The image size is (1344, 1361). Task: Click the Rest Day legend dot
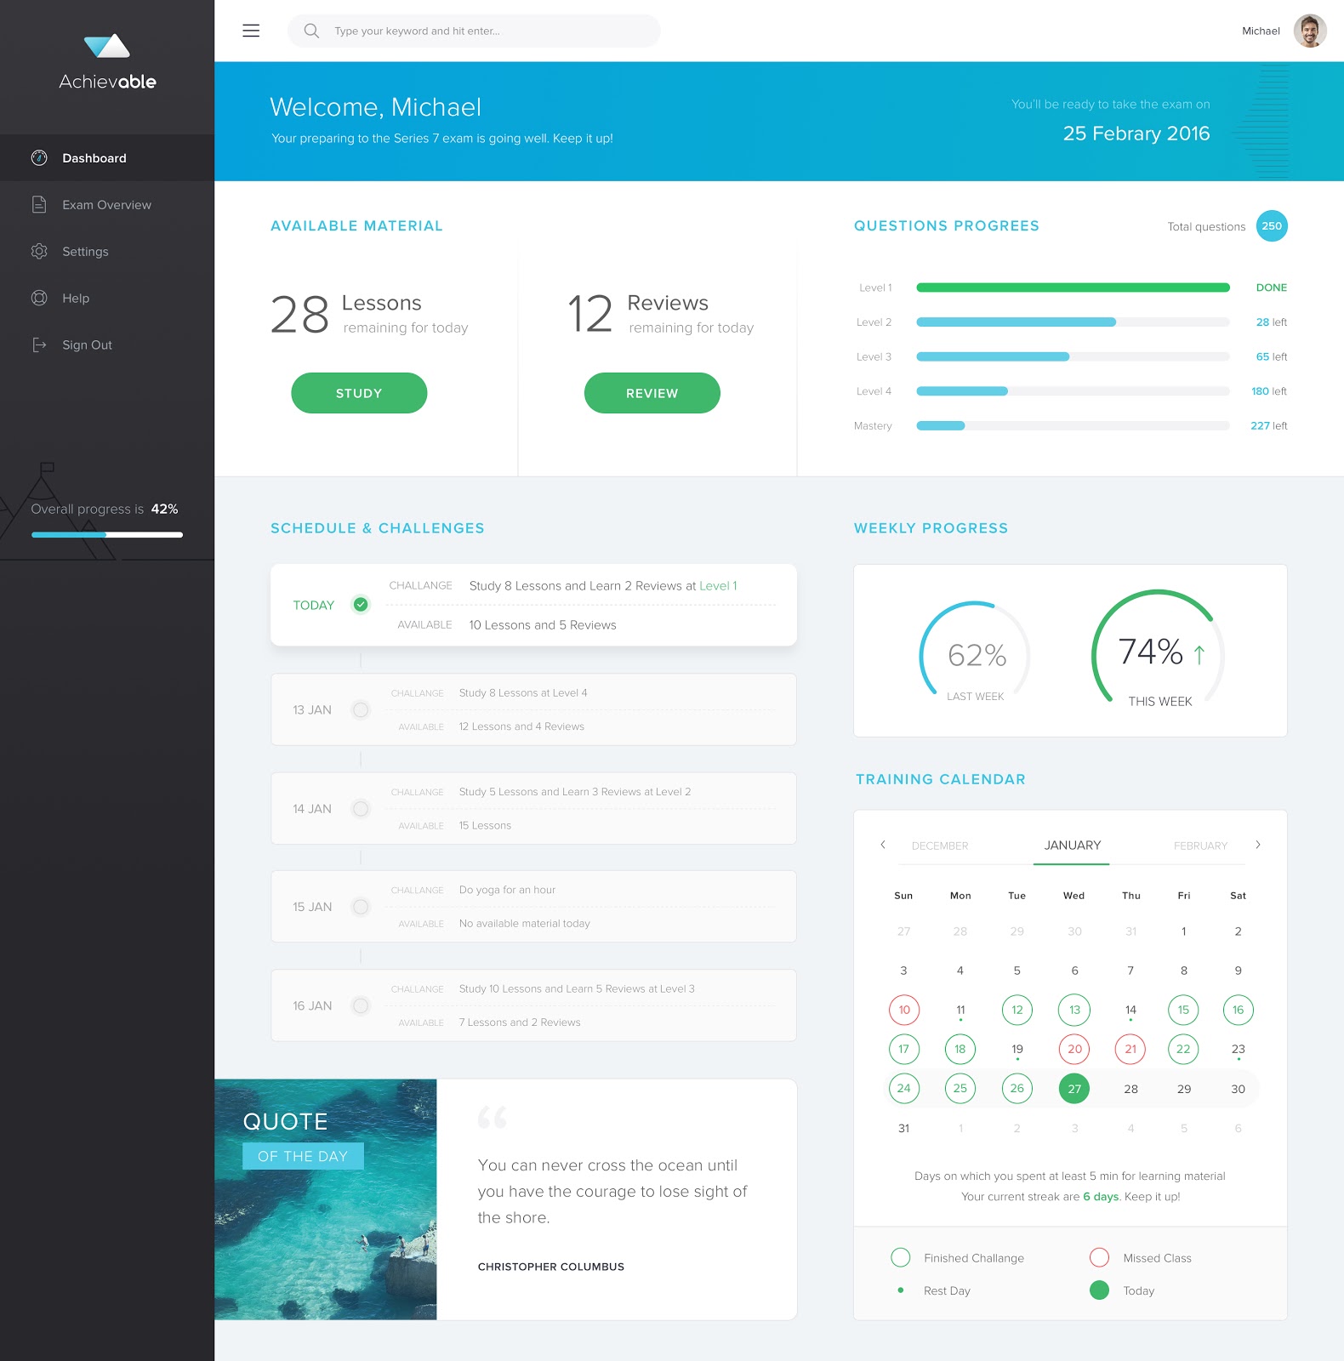900,1290
